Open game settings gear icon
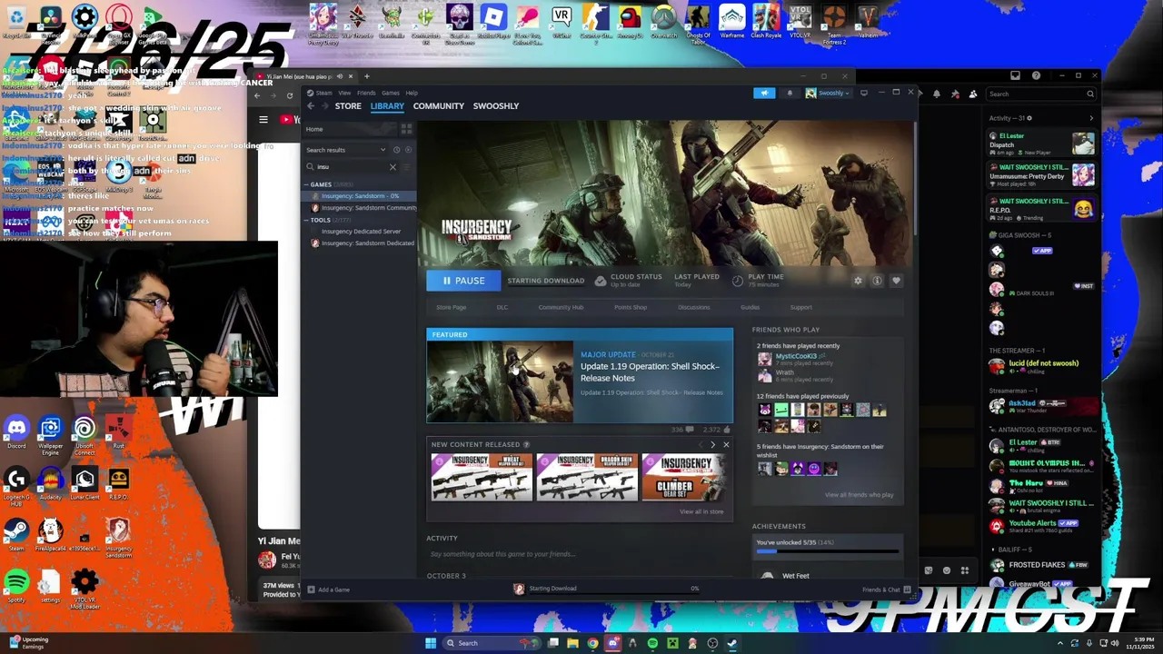The width and height of the screenshot is (1163, 654). 858,281
